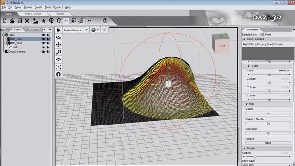This screenshot has height=166, width=295.
Task: Reset the view with circular arrow control
Action: click(x=59, y=74)
